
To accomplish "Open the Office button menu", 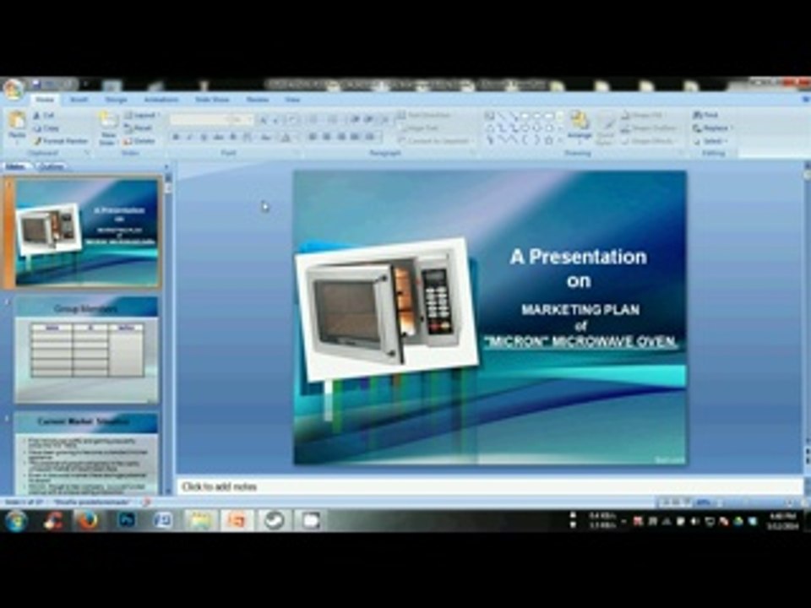I will (14, 89).
